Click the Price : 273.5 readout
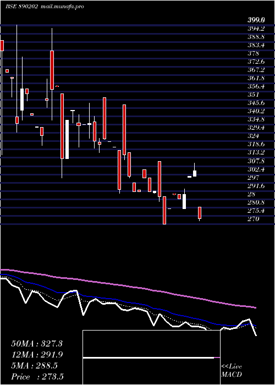Viewport: 275px width, 385px height. [37, 377]
